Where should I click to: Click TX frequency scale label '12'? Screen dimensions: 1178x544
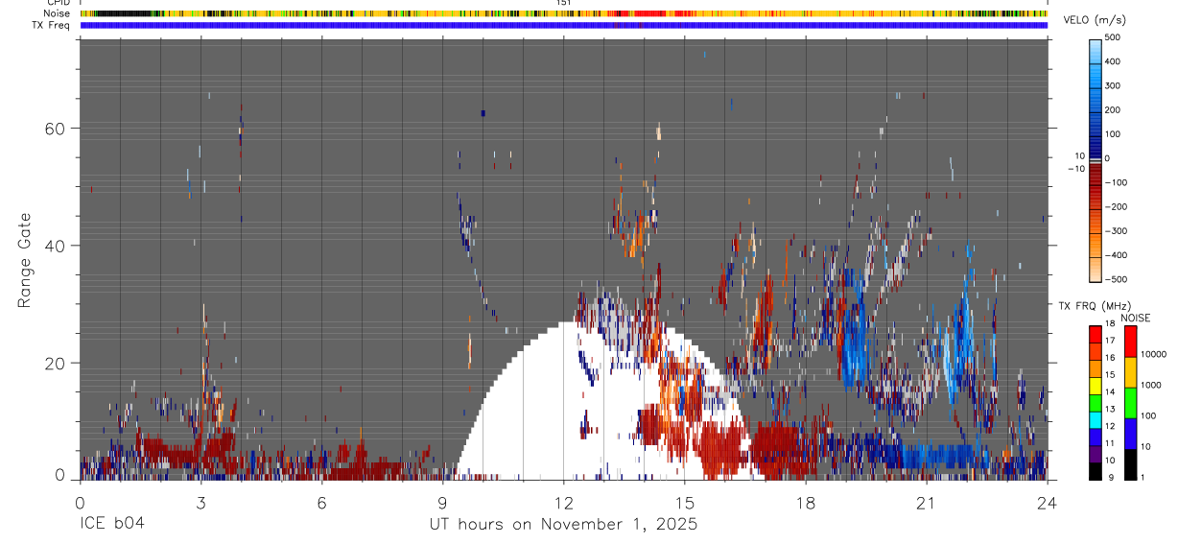(1109, 427)
